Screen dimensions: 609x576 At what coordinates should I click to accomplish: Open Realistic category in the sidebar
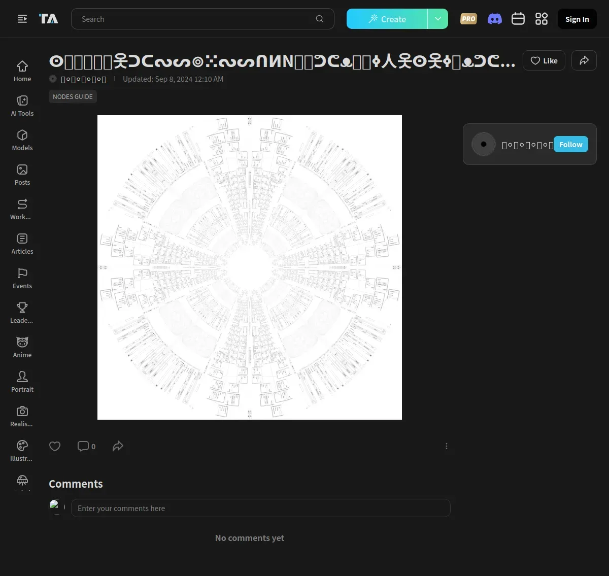pos(22,417)
